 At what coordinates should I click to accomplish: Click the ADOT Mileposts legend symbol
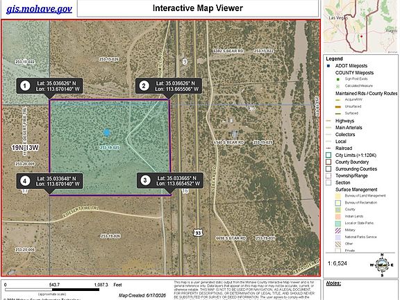click(328, 66)
